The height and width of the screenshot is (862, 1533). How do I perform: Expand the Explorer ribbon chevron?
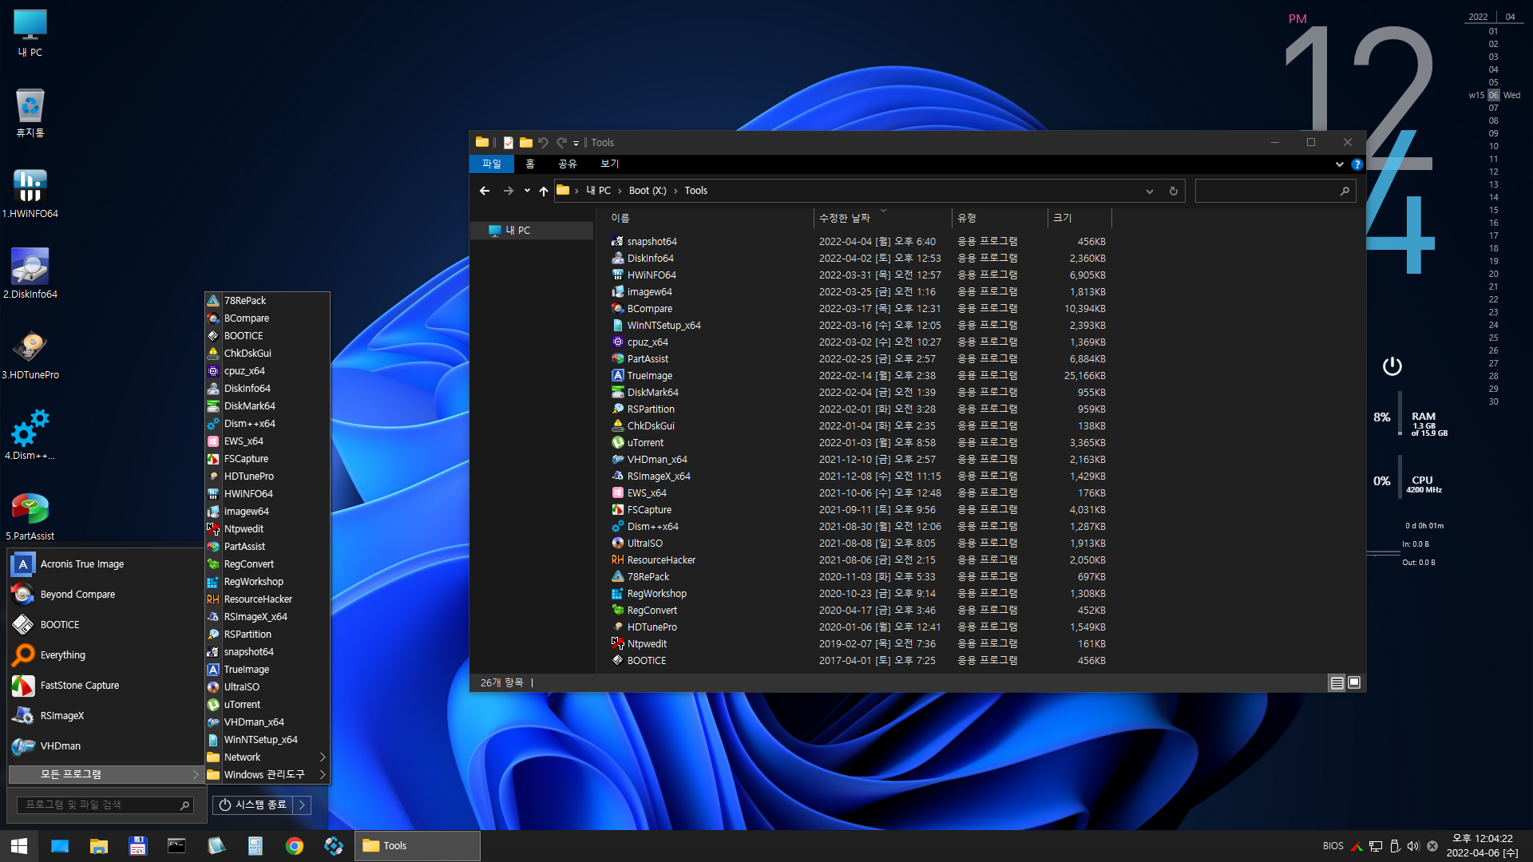click(1339, 164)
